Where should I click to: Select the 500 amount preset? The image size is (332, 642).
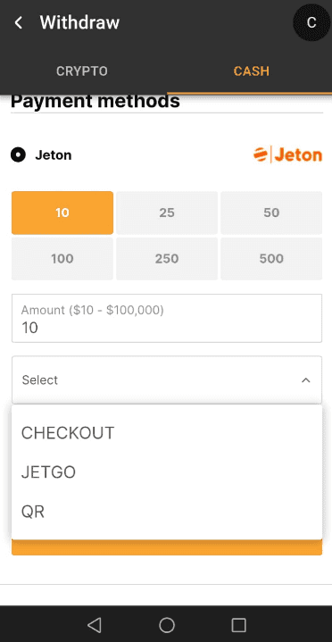(271, 259)
